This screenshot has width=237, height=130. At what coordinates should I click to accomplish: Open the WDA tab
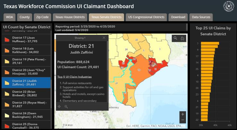click(x=9, y=17)
